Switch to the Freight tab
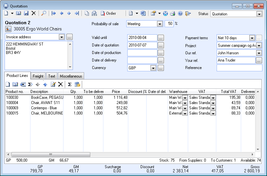 pyautogui.click(x=38, y=76)
